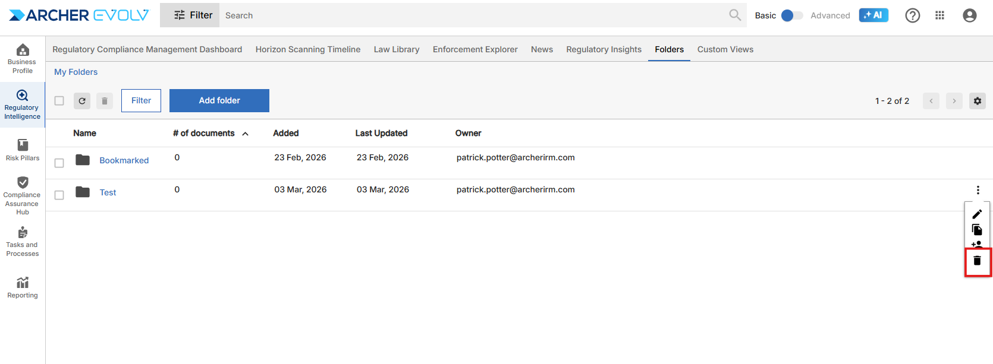Sort by # of documents column arrow
The image size is (993, 364).
coord(245,134)
